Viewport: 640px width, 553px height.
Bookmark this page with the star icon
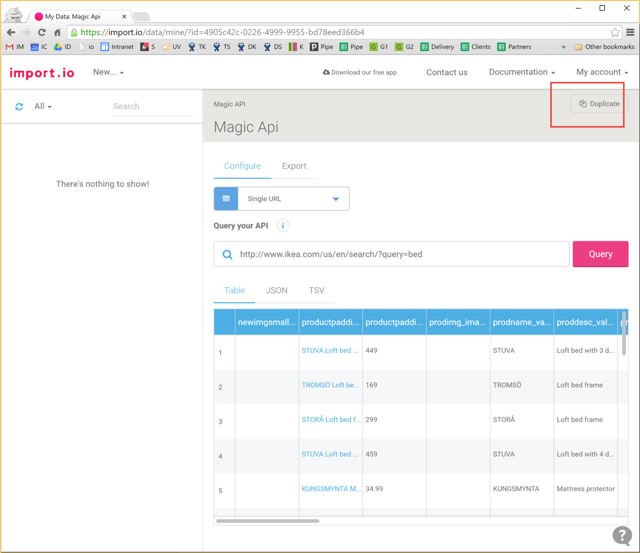(x=615, y=32)
